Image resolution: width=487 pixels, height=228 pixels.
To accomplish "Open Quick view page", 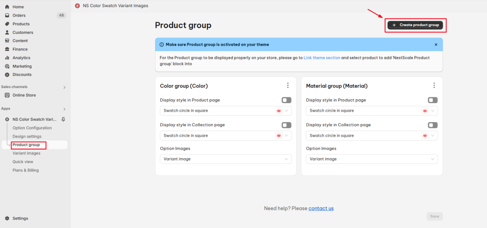I will pos(23,161).
